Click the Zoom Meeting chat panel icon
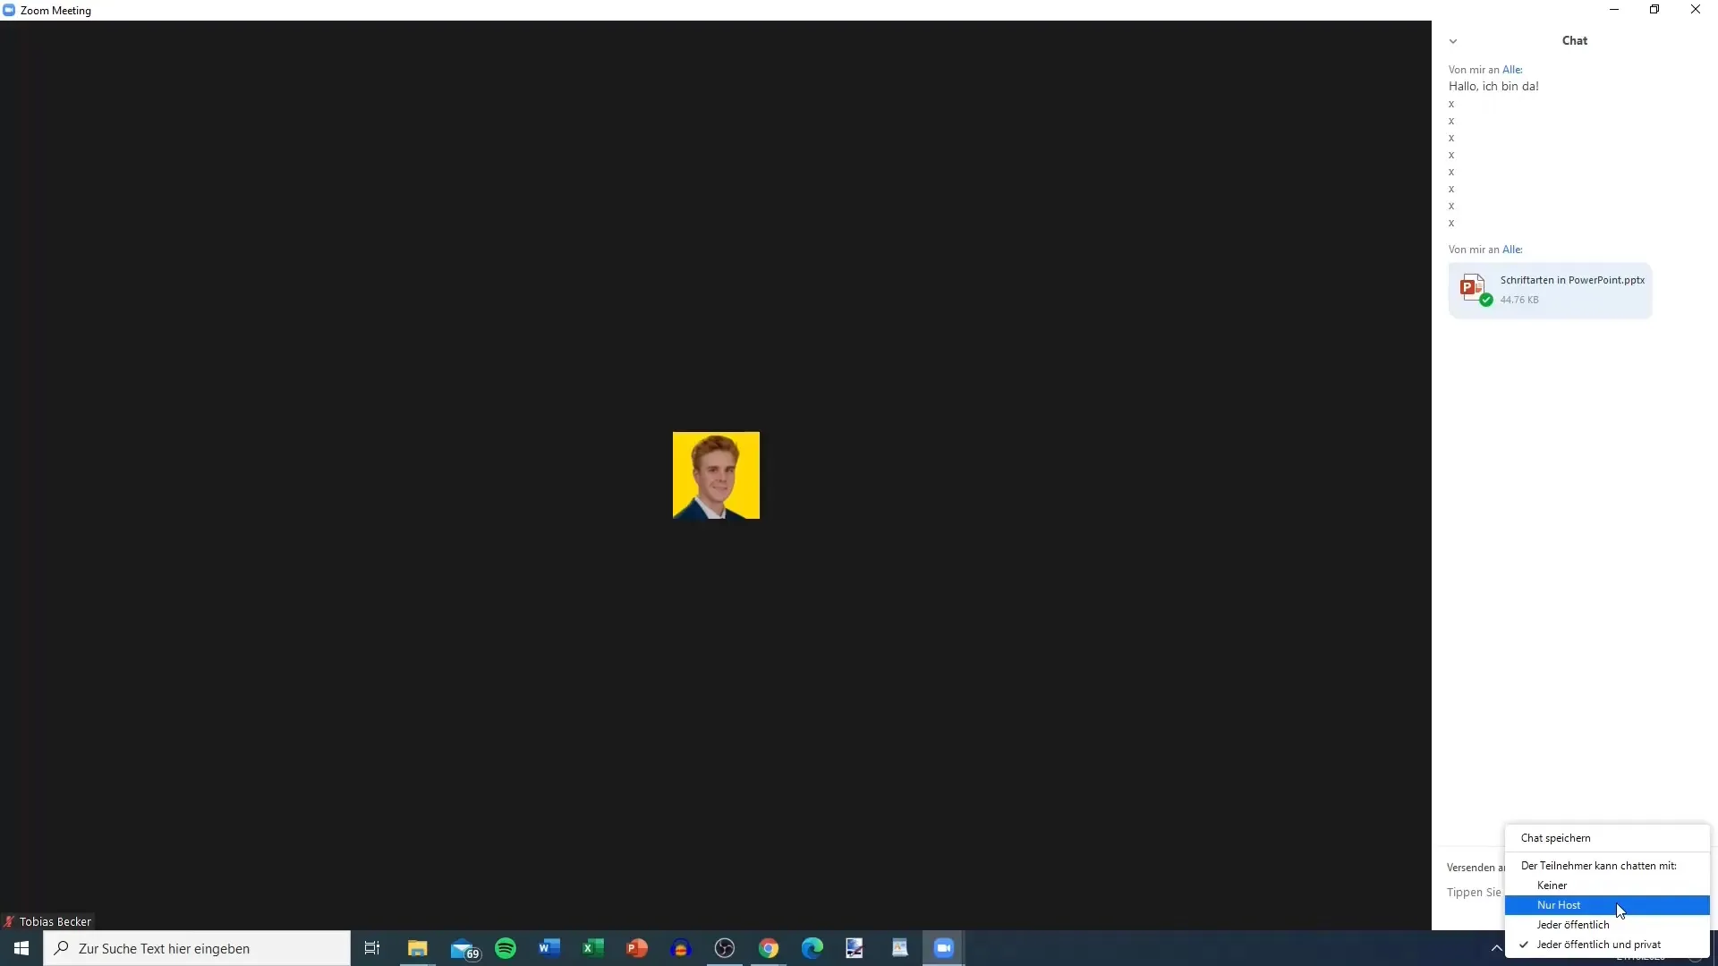The width and height of the screenshot is (1718, 966). click(x=1454, y=40)
